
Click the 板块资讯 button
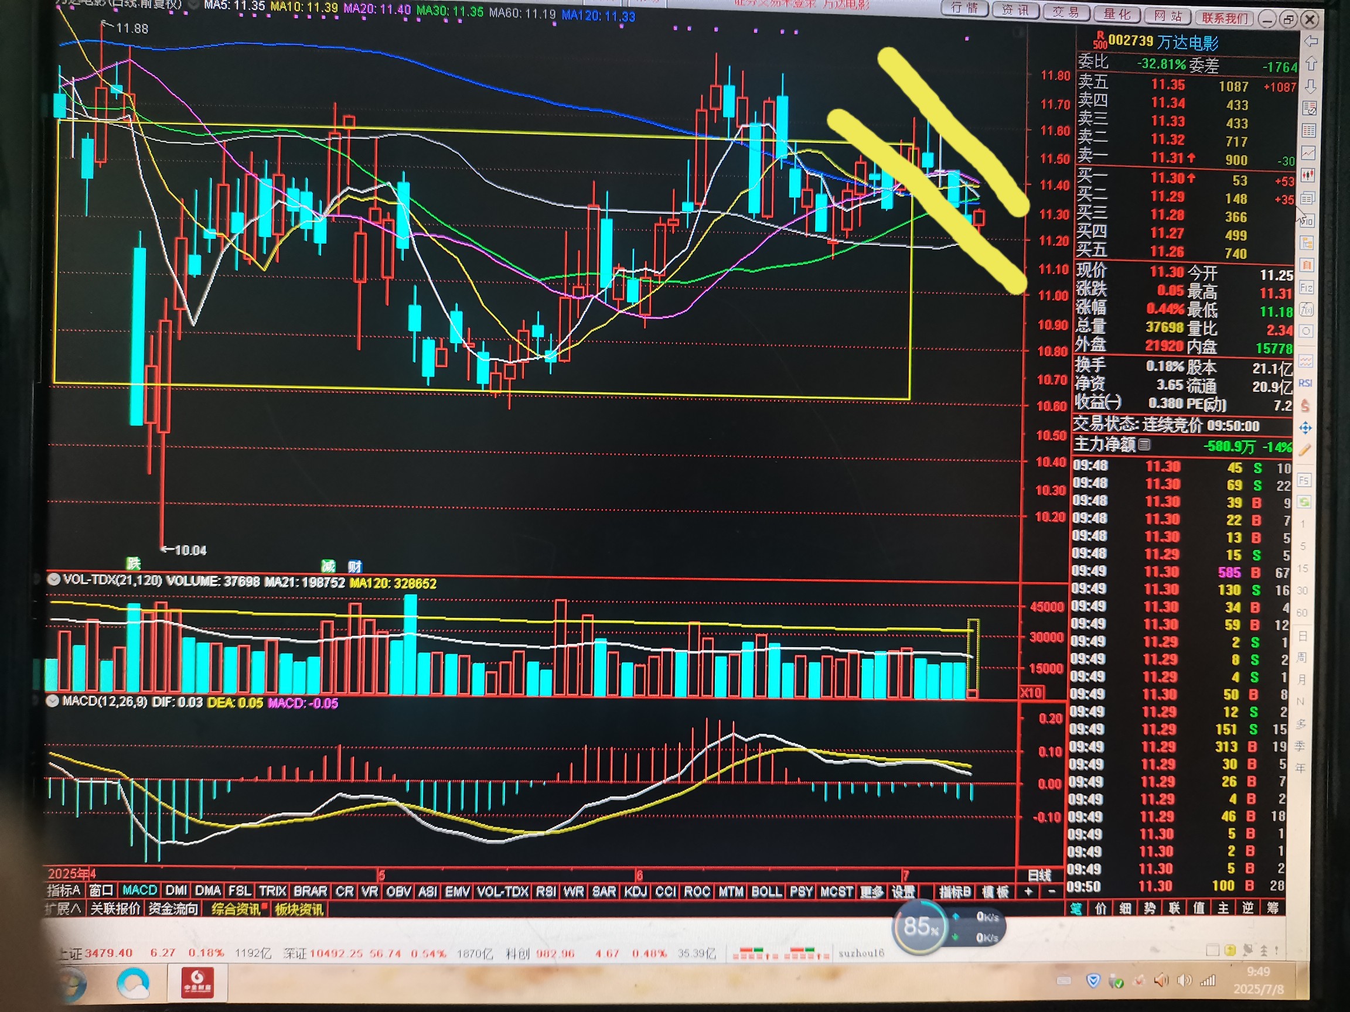click(x=298, y=910)
